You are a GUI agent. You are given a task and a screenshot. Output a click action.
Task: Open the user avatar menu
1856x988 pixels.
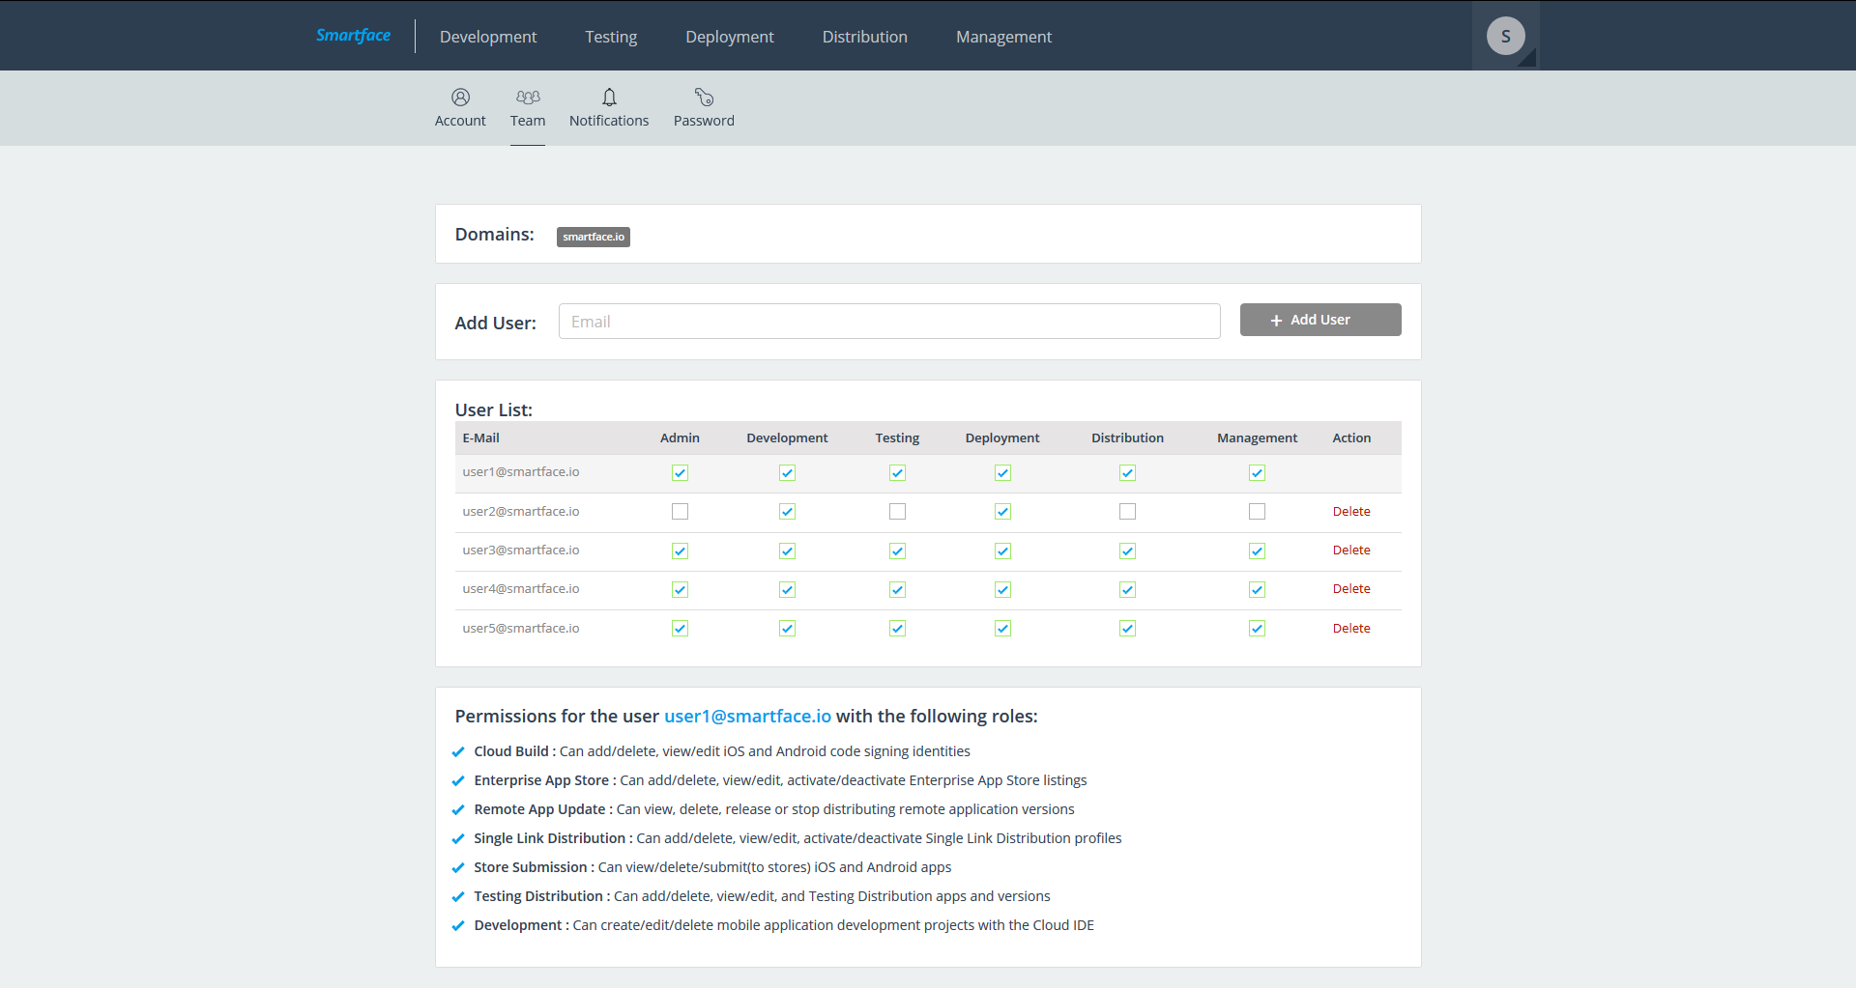point(1505,36)
